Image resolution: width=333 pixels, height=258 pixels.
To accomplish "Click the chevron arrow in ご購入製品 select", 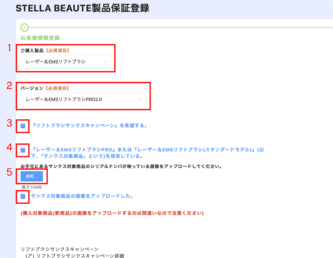I will [x=105, y=62].
